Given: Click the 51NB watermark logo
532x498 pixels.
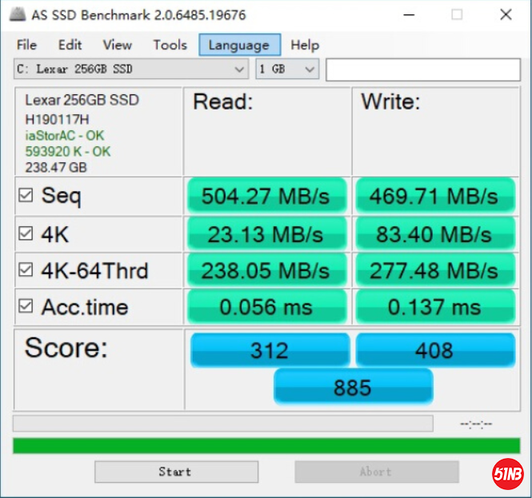Looking at the screenshot, I should pyautogui.click(x=507, y=474).
